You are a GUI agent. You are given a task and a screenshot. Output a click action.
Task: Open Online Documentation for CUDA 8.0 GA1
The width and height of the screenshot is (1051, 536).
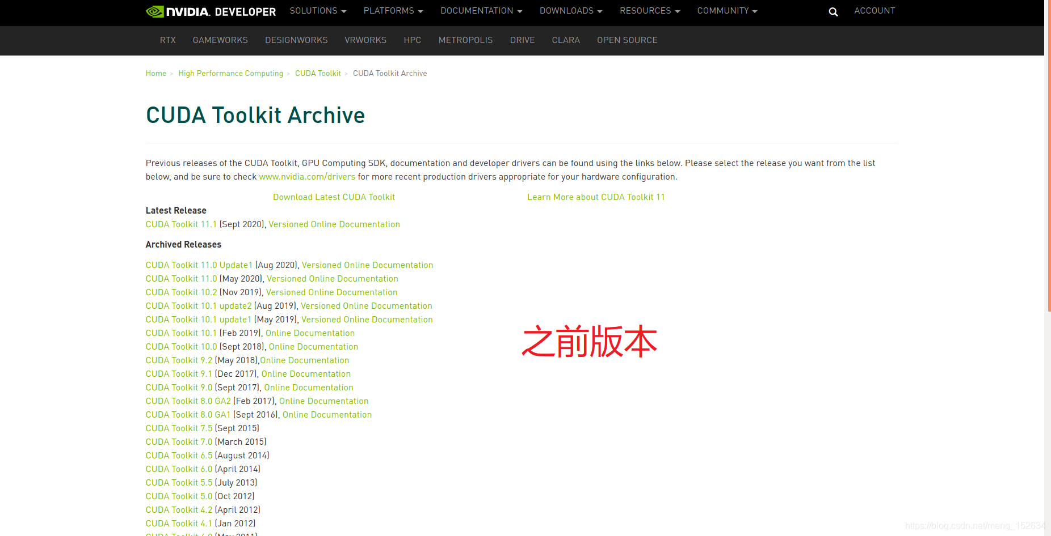click(327, 415)
